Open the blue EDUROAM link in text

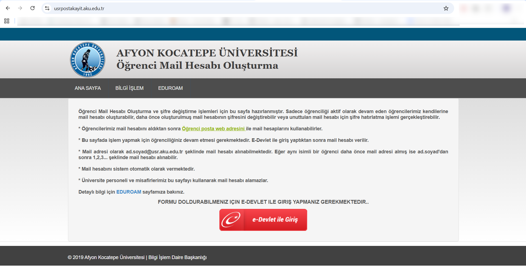coord(129,192)
